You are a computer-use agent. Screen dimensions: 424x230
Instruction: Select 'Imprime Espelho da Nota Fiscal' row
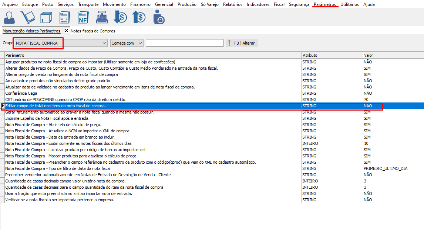[x=47, y=118]
